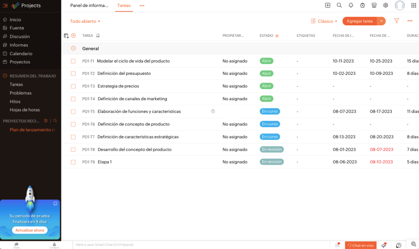Viewport: 419px width, 249px height.
Task: Click the Smart Chat input field
Action: [164, 245]
